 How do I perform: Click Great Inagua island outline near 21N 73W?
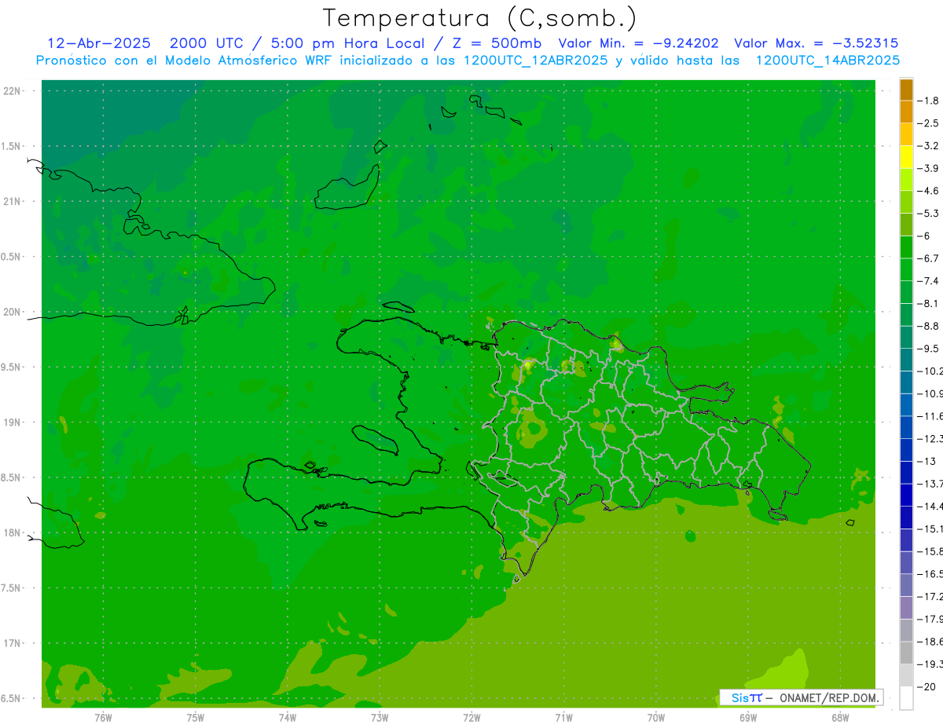(347, 188)
